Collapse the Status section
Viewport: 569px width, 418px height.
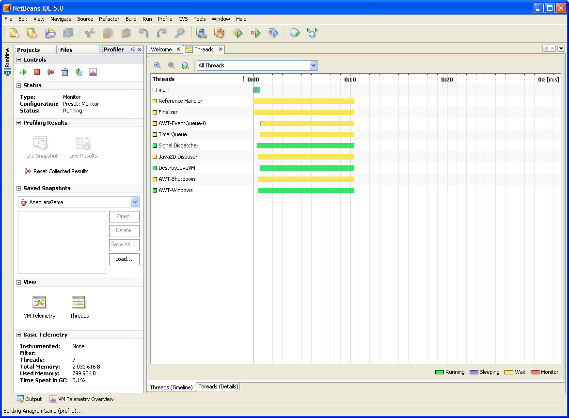(18, 86)
